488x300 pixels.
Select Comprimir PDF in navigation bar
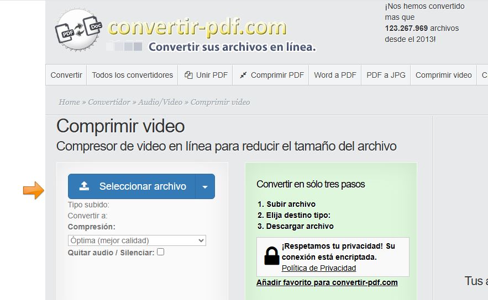coord(271,75)
